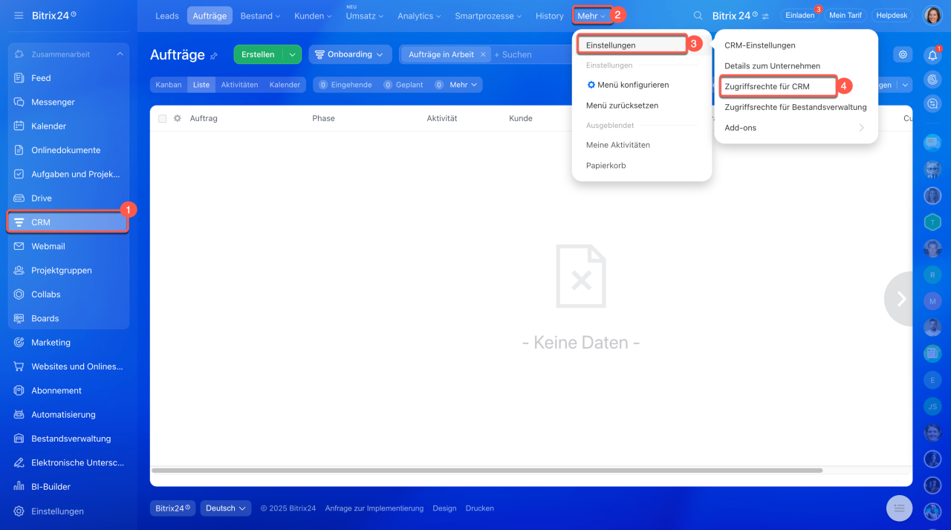Select 'Zugriffsrechte für CRM' menu entry
This screenshot has width=951, height=530.
click(x=767, y=87)
